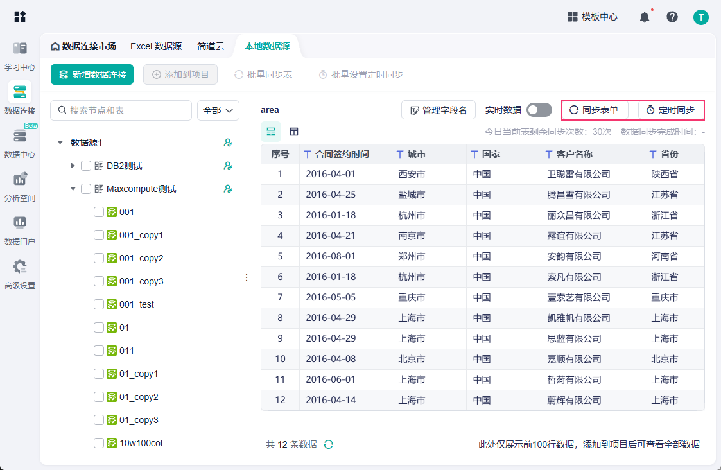Open permissions icon for DB2测试
Viewport: 721px width, 470px height.
(x=228, y=166)
